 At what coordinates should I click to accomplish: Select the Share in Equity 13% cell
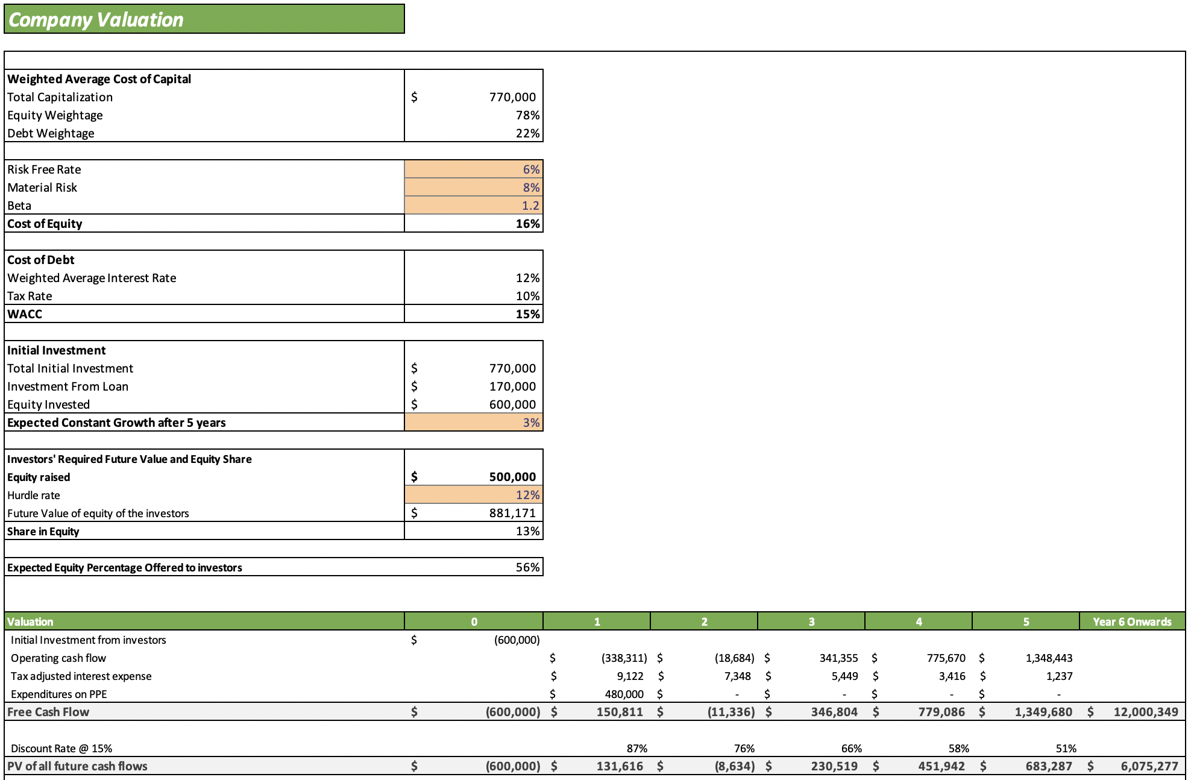pyautogui.click(x=474, y=531)
